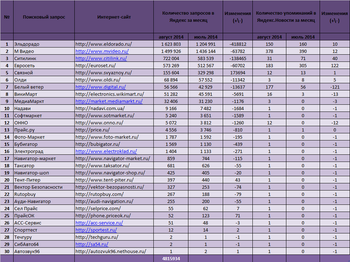This screenshot has width=350, height=262.
Task: Click the http://www.eldorado.ru/ cell
Action: point(114,44)
